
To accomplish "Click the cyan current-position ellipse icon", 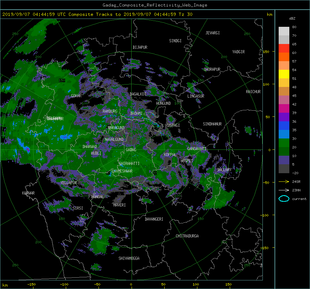I will pos(284,199).
